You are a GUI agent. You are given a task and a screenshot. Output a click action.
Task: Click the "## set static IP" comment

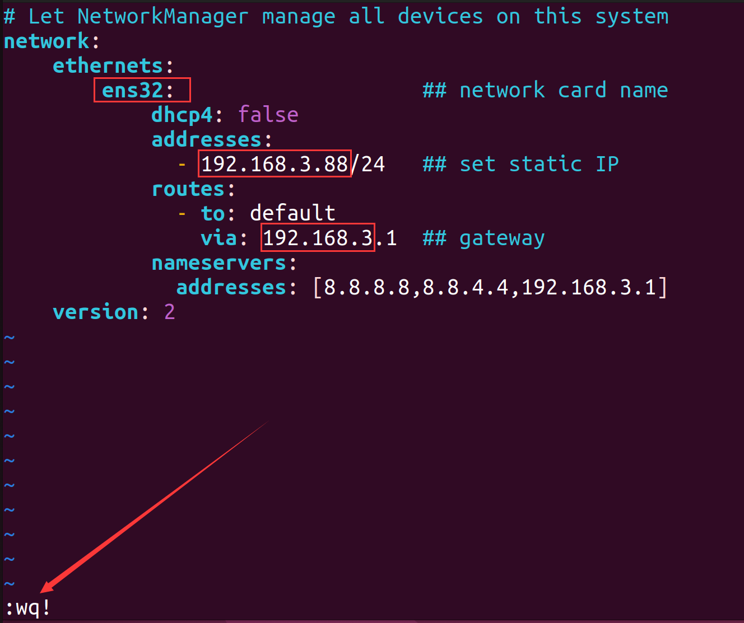(520, 164)
